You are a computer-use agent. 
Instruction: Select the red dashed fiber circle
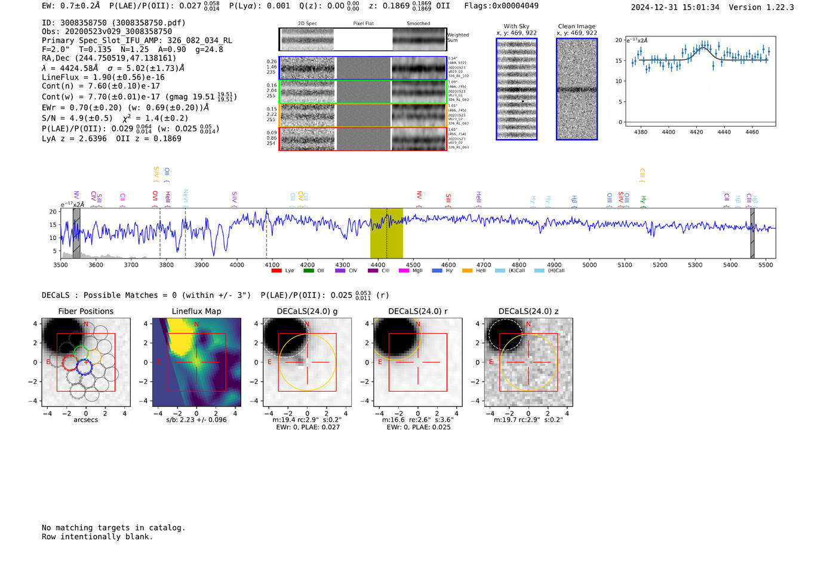tap(70, 362)
